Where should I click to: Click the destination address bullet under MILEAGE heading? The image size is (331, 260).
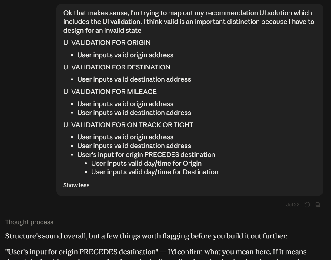pyautogui.click(x=134, y=113)
